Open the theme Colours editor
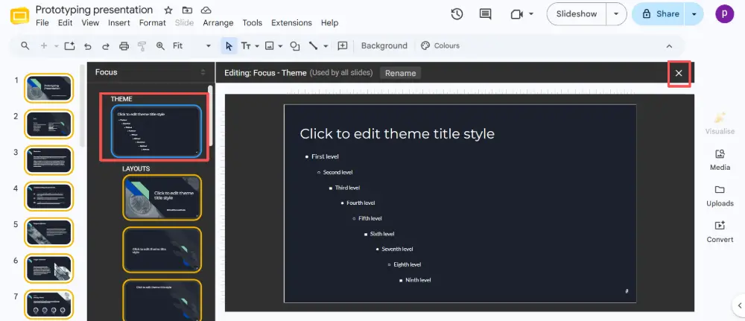Screen dimensions: 745x321 click(x=440, y=45)
